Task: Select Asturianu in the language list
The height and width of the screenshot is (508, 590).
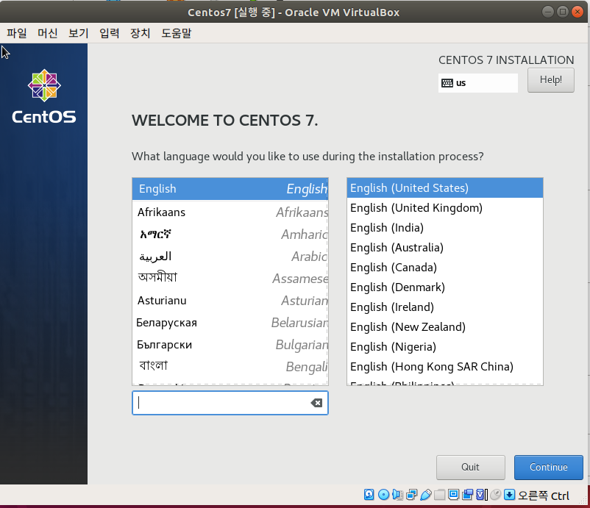Action: (230, 301)
